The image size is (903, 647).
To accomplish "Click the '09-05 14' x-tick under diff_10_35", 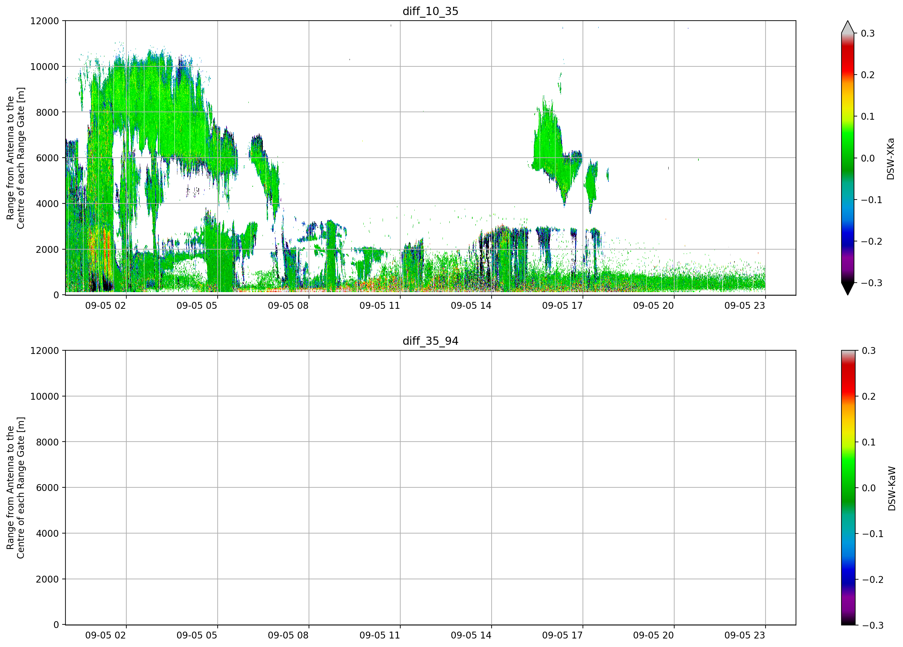I will pyautogui.click(x=471, y=306).
